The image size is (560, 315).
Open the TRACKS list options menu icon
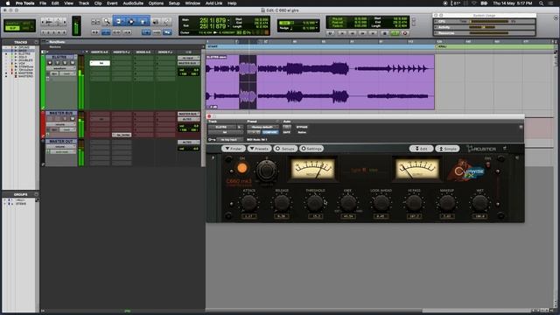click(x=36, y=42)
